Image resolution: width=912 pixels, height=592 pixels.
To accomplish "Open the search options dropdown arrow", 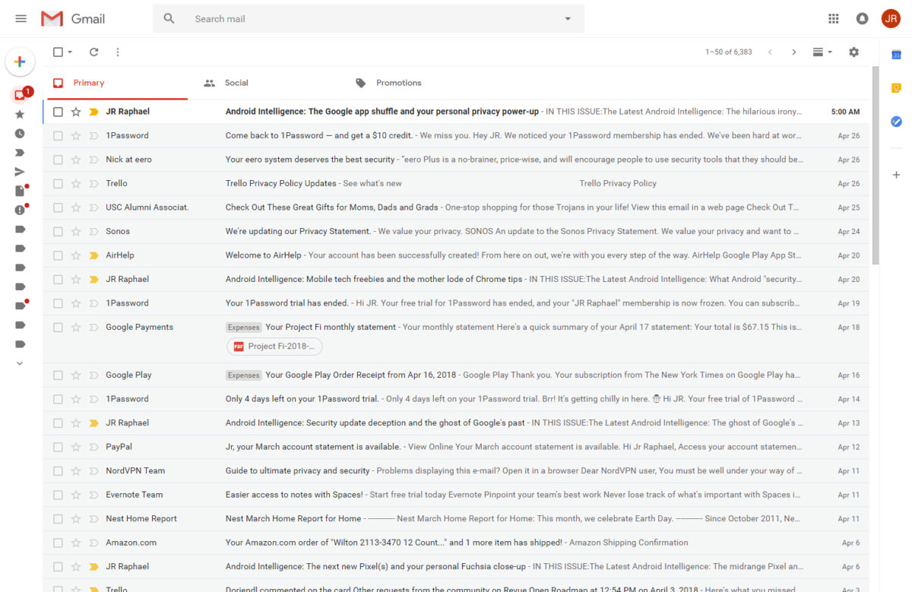I will click(x=567, y=18).
